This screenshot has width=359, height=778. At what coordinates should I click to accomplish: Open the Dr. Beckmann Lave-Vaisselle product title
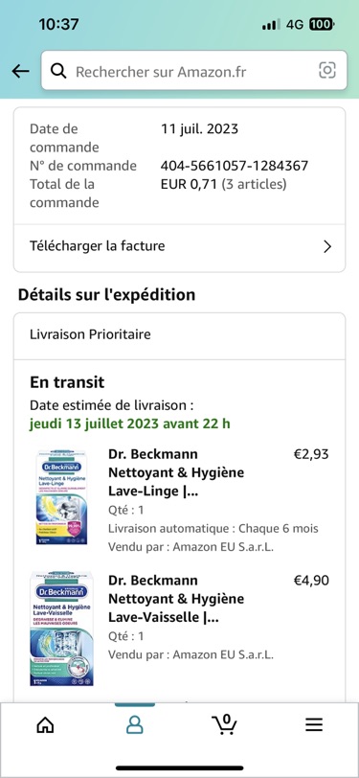click(x=176, y=599)
